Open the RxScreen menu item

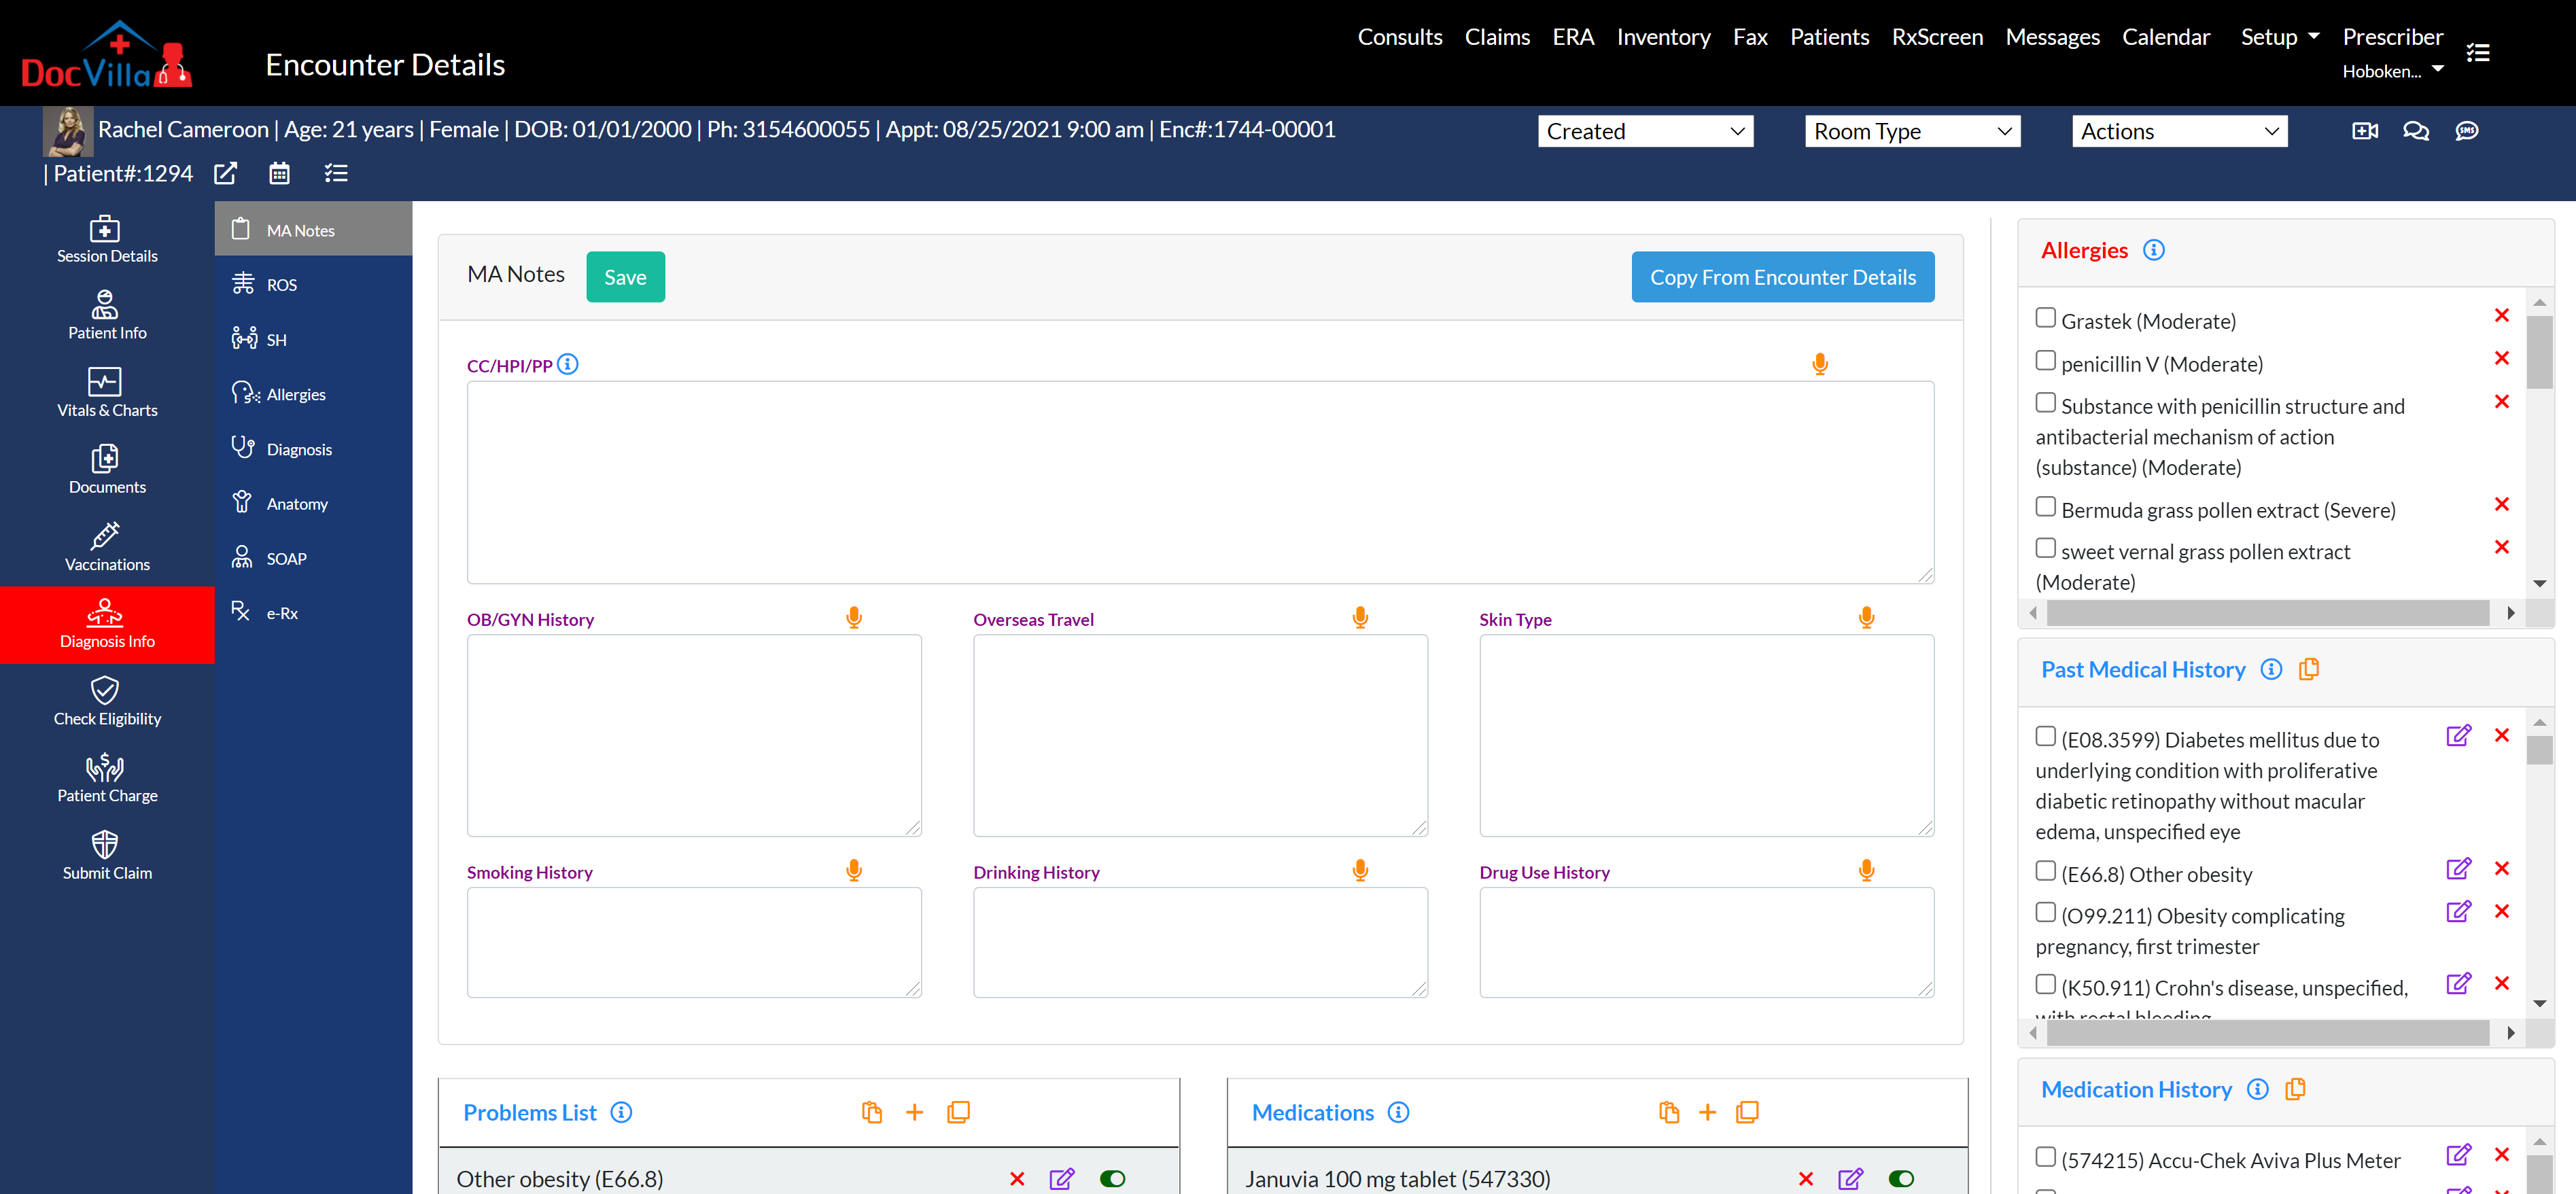tap(1936, 37)
